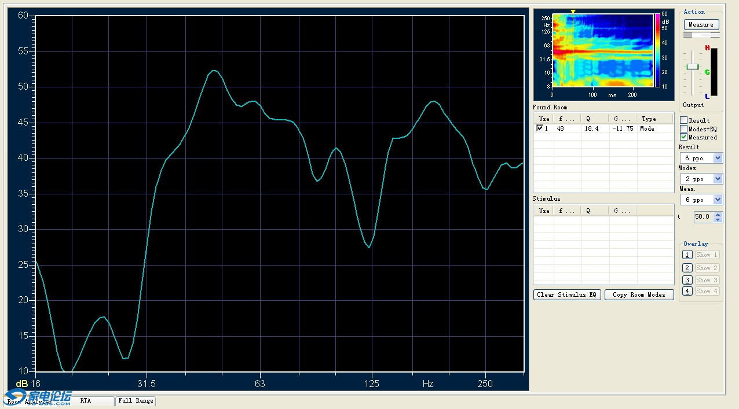The width and height of the screenshot is (739, 409).
Task: Click Overlay button 3
Action: (x=687, y=280)
